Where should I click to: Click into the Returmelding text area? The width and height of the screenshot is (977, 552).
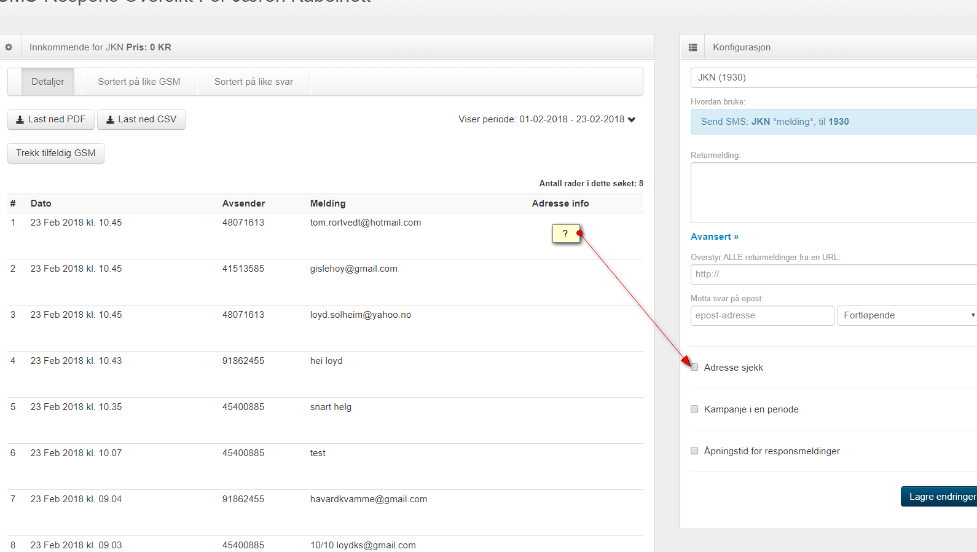coord(833,192)
